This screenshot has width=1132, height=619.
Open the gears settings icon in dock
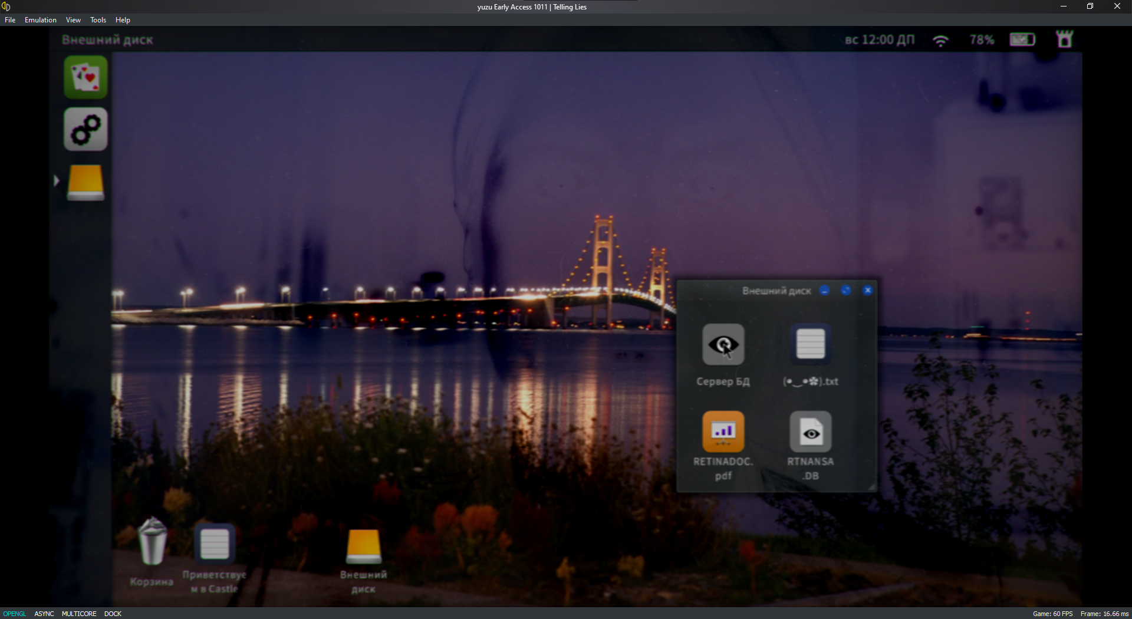pyautogui.click(x=85, y=129)
